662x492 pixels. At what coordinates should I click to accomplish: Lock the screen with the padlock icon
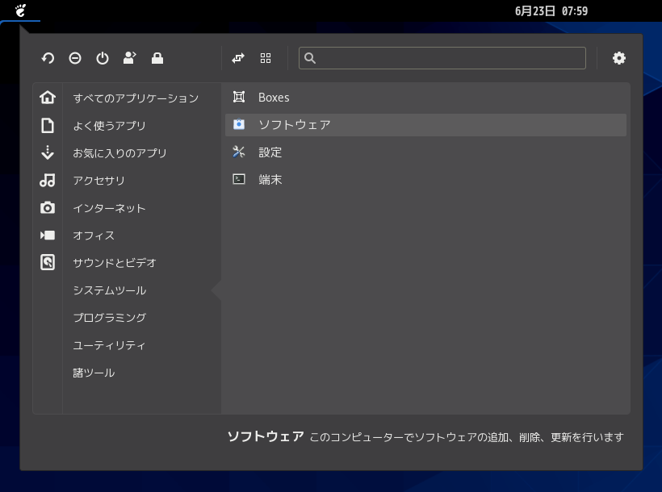157,58
